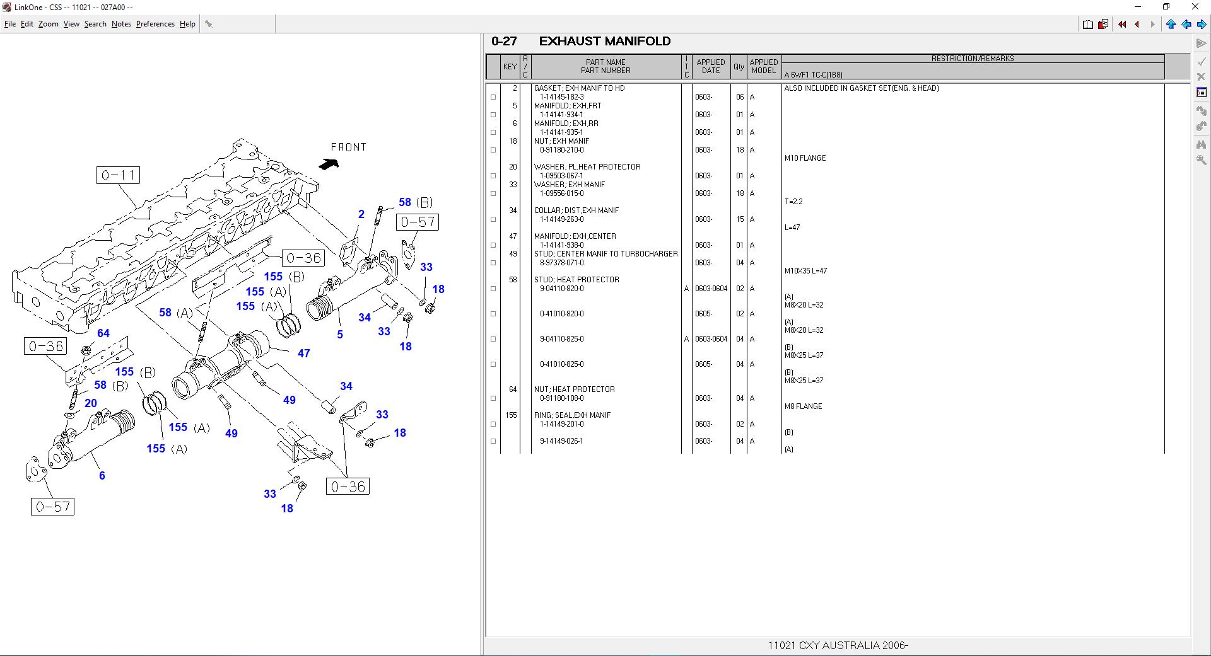The image size is (1211, 656).
Task: Click the double-arrow back navigation icon
Action: click(x=1121, y=24)
